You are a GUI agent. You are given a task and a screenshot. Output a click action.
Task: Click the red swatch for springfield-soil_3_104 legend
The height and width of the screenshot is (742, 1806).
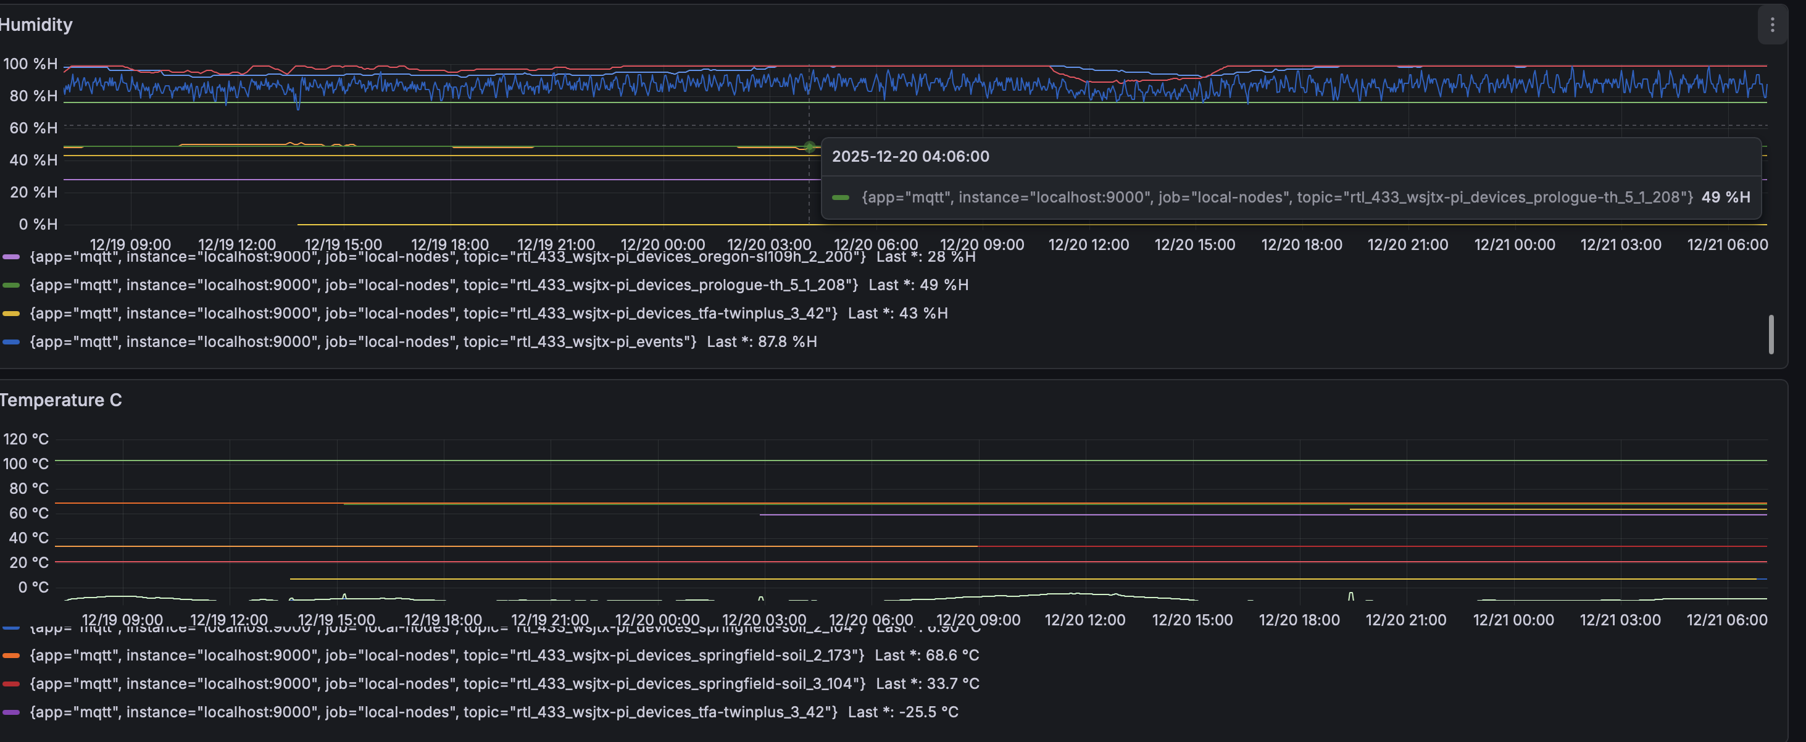tap(11, 684)
